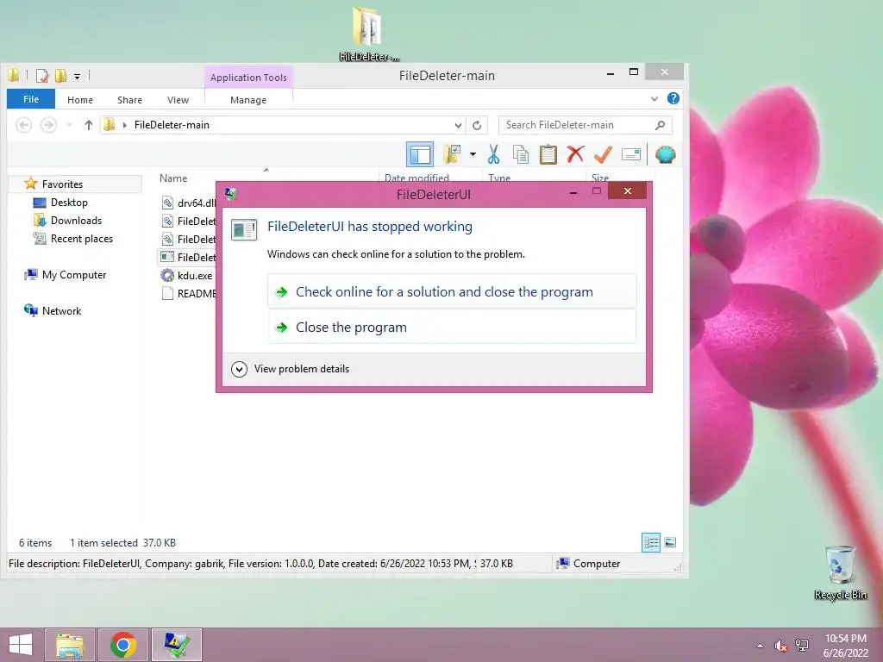Image resolution: width=883 pixels, height=662 pixels.
Task: Click the red X Delete icon
Action: (x=575, y=154)
